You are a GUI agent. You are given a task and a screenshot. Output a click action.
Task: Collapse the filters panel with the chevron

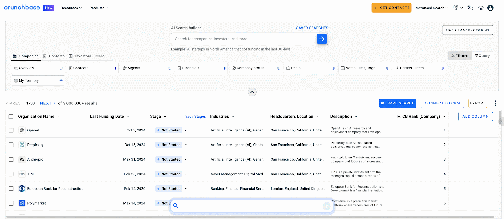[x=252, y=92]
